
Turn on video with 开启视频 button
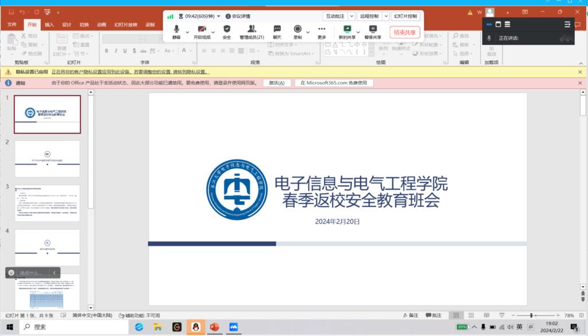[202, 31]
